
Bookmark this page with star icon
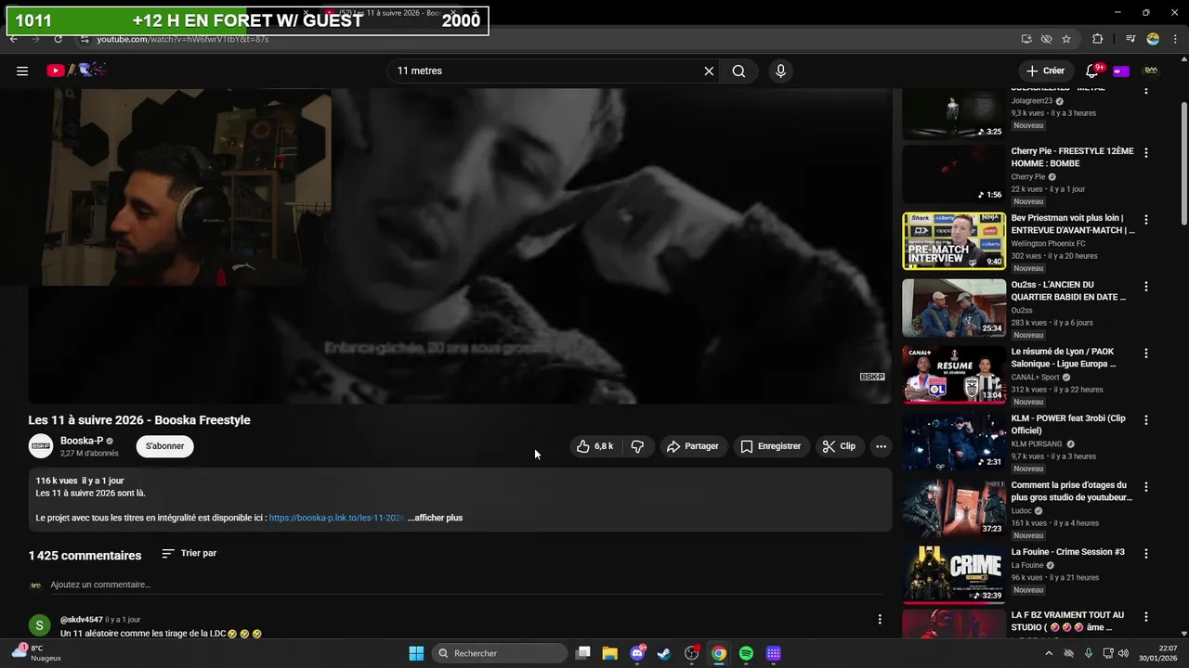coord(1066,39)
